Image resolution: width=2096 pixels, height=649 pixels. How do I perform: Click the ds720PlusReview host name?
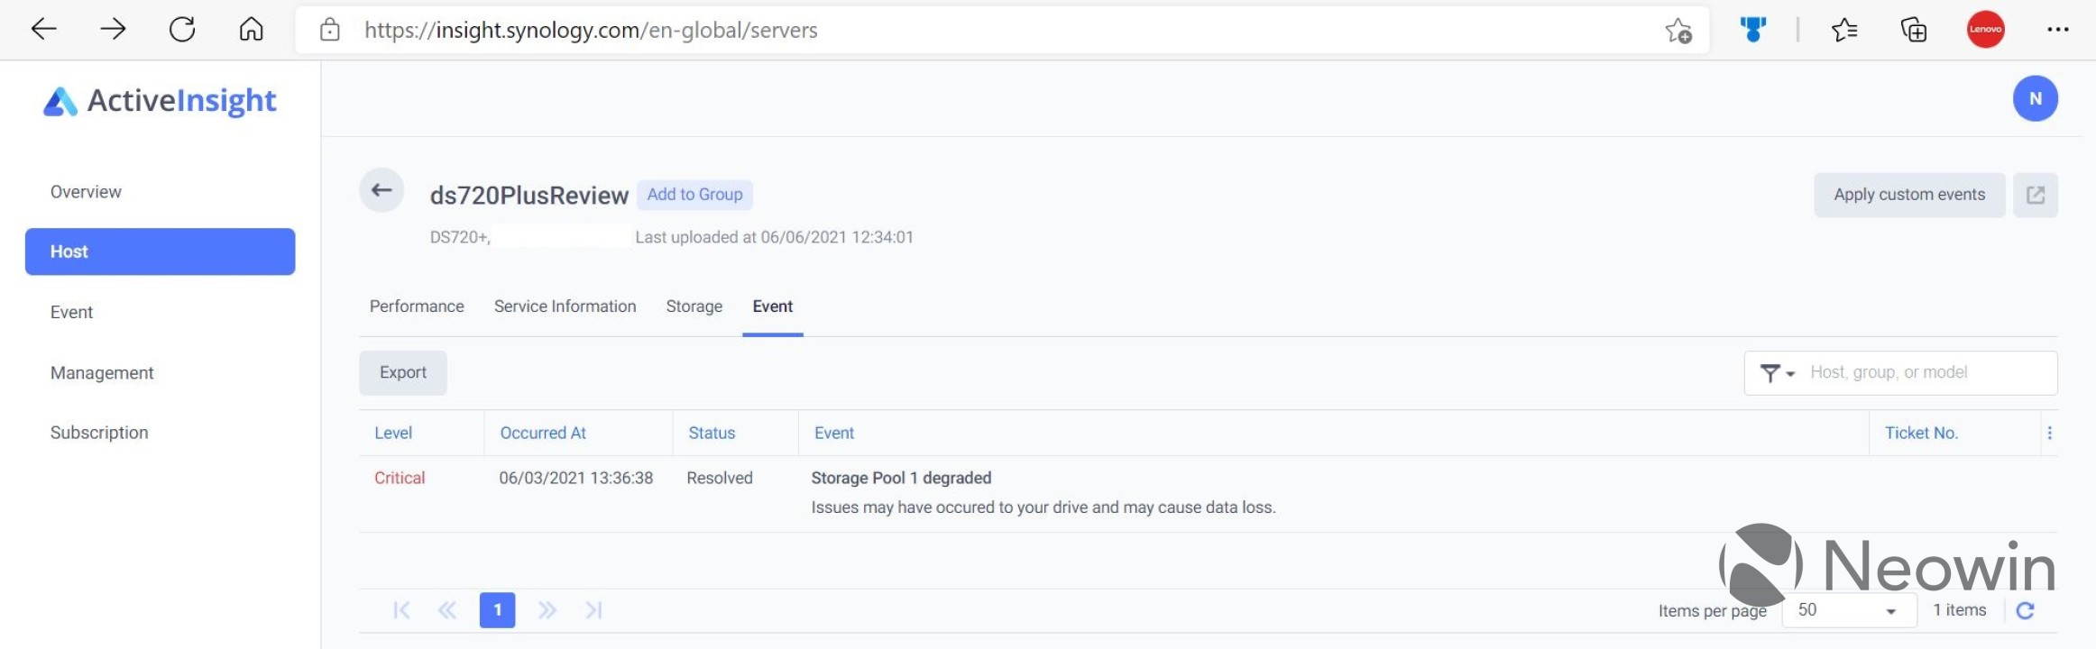pos(529,196)
